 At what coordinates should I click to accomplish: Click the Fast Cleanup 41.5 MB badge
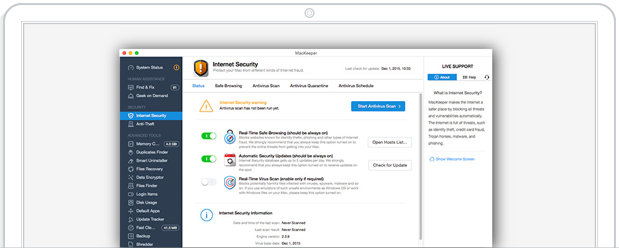(x=170, y=228)
